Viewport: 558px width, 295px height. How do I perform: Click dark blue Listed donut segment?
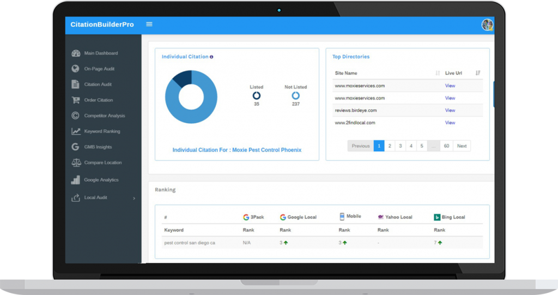[x=184, y=77]
